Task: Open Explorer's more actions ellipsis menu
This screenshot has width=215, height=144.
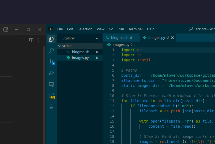Action: tap(96, 38)
